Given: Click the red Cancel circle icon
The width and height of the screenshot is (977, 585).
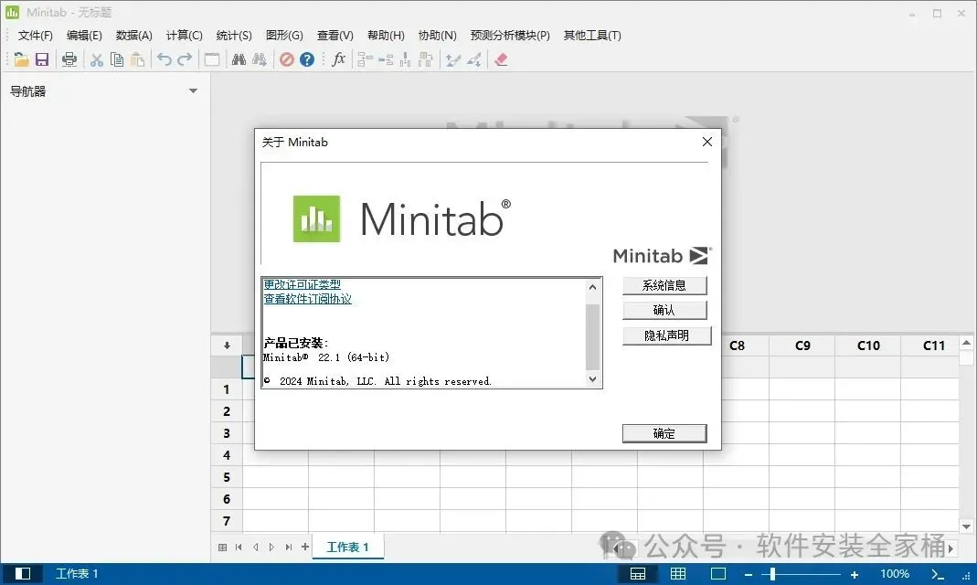Looking at the screenshot, I should [287, 59].
